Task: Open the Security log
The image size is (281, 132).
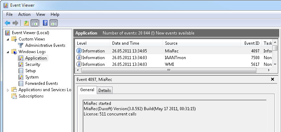Action: [33, 64]
